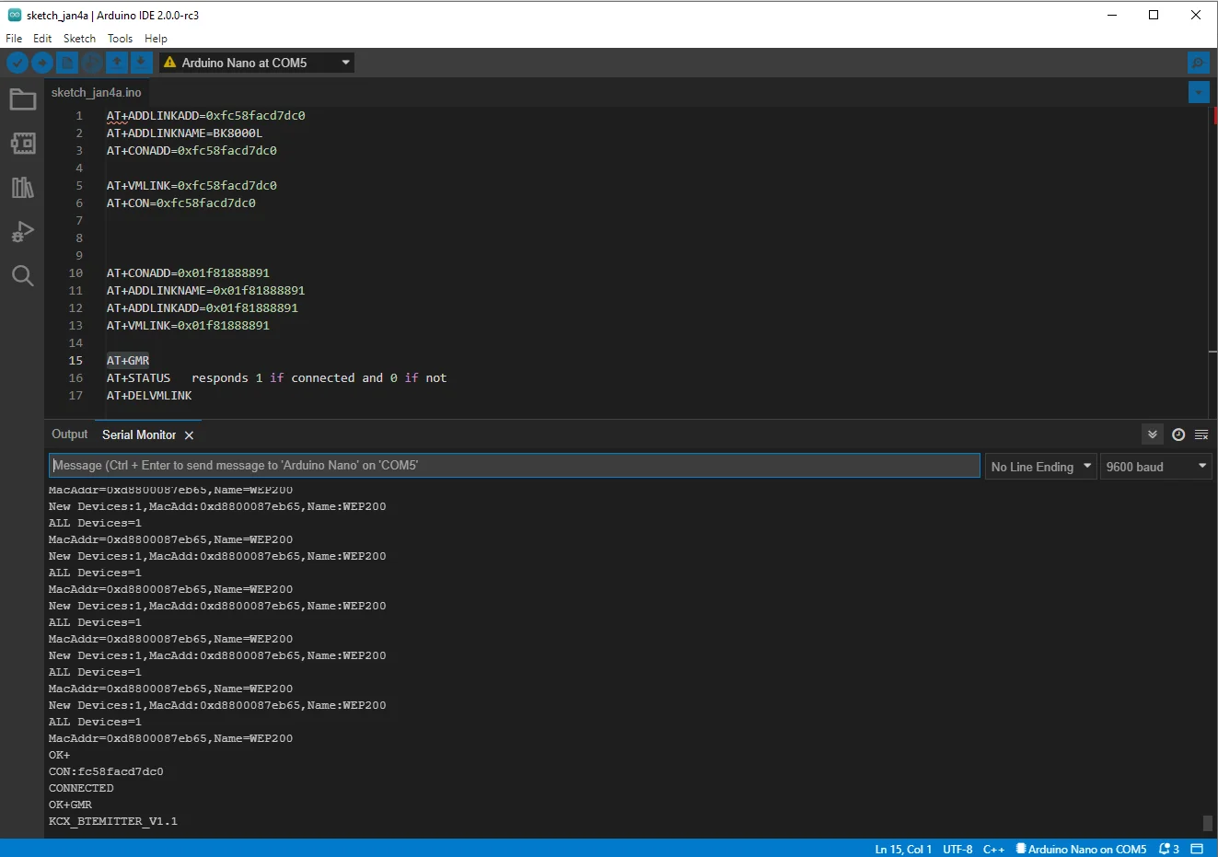Click the AT+GMR code line
The width and height of the screenshot is (1218, 857).
point(127,361)
